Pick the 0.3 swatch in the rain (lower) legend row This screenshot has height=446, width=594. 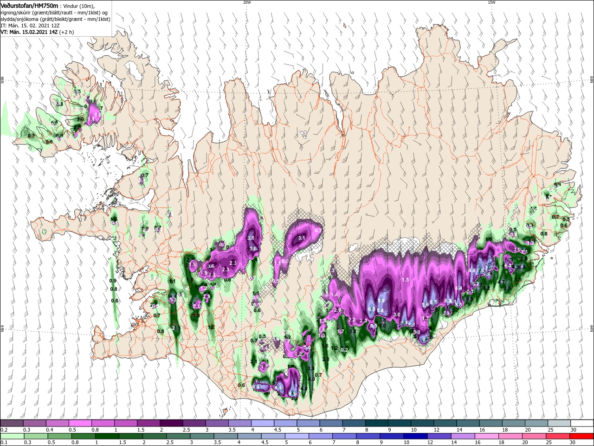click(x=35, y=436)
